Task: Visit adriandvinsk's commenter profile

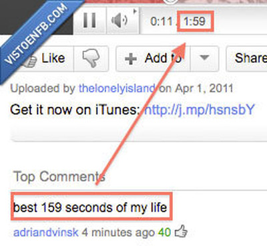Action: tap(46, 233)
